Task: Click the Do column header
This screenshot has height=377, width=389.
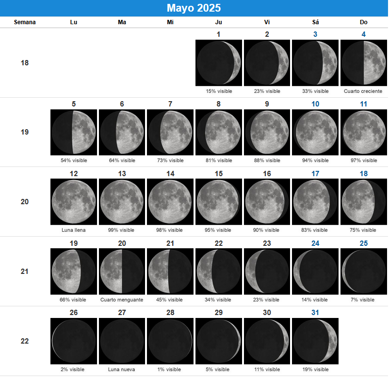Action: pyautogui.click(x=363, y=22)
